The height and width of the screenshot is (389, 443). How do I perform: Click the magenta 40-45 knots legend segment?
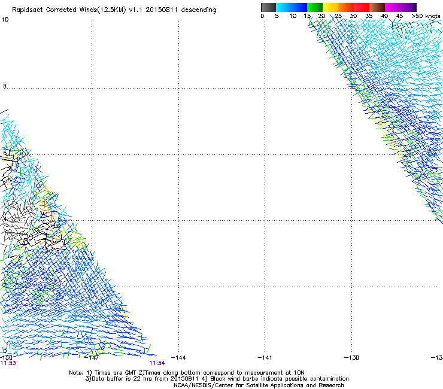pos(393,7)
